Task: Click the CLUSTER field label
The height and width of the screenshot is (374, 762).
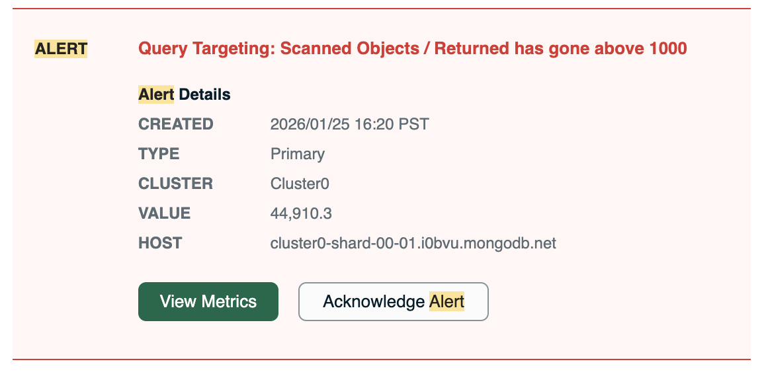Action: pos(175,184)
